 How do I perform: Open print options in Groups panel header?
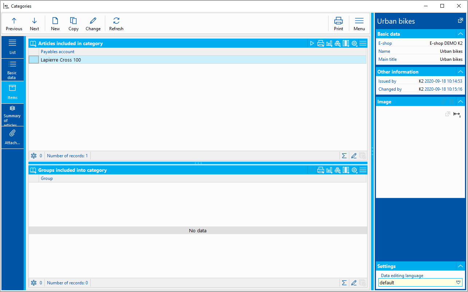[x=320, y=170]
